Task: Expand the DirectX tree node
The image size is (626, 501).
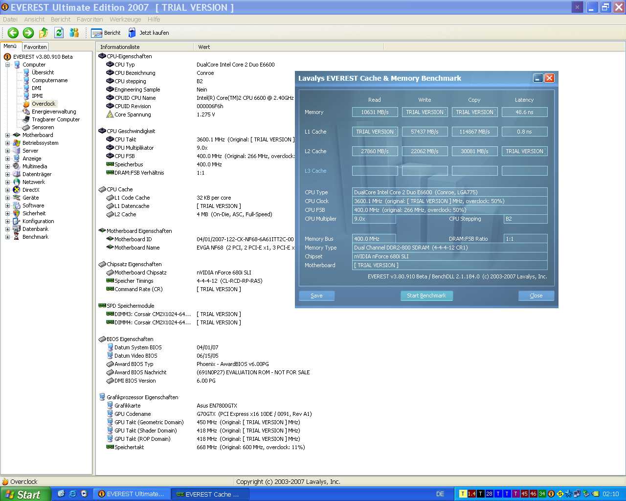Action: [7, 190]
